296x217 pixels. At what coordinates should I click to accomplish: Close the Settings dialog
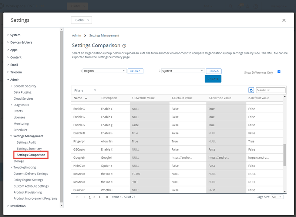(x=284, y=20)
